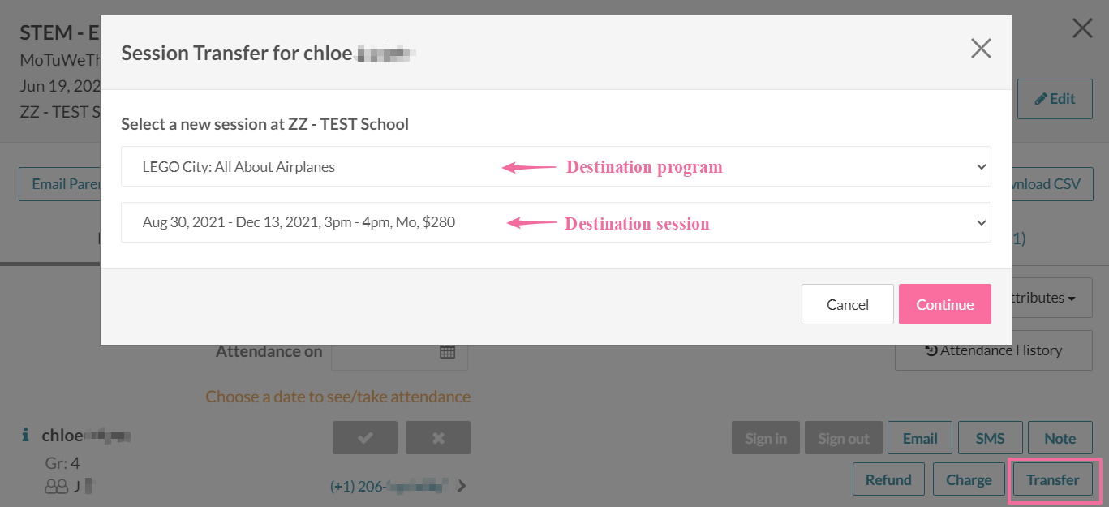Image resolution: width=1109 pixels, height=507 pixels.
Task: Click the Refund button
Action: point(888,479)
